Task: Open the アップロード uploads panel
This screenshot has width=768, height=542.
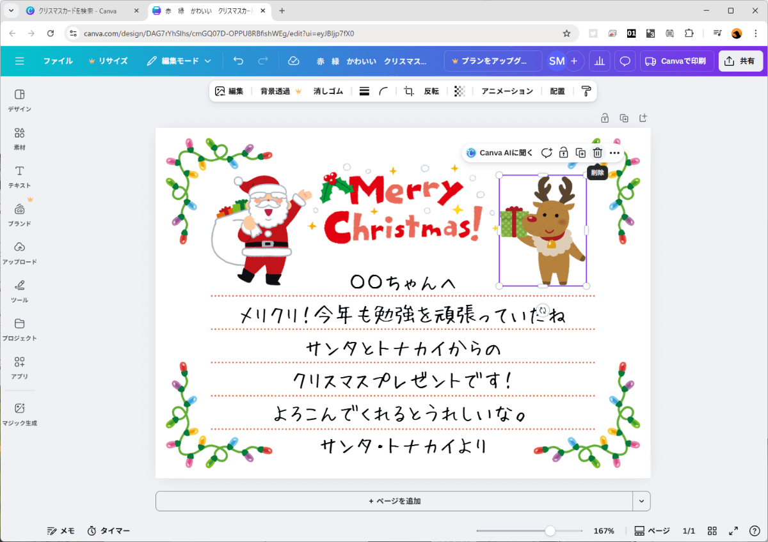Action: 19,253
